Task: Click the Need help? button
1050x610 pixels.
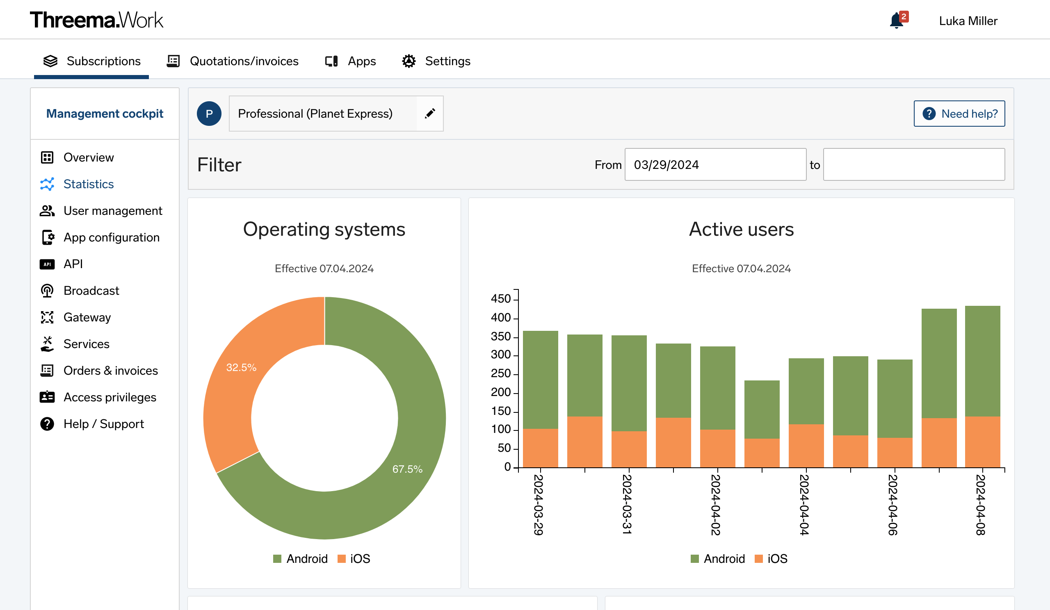Action: [959, 113]
